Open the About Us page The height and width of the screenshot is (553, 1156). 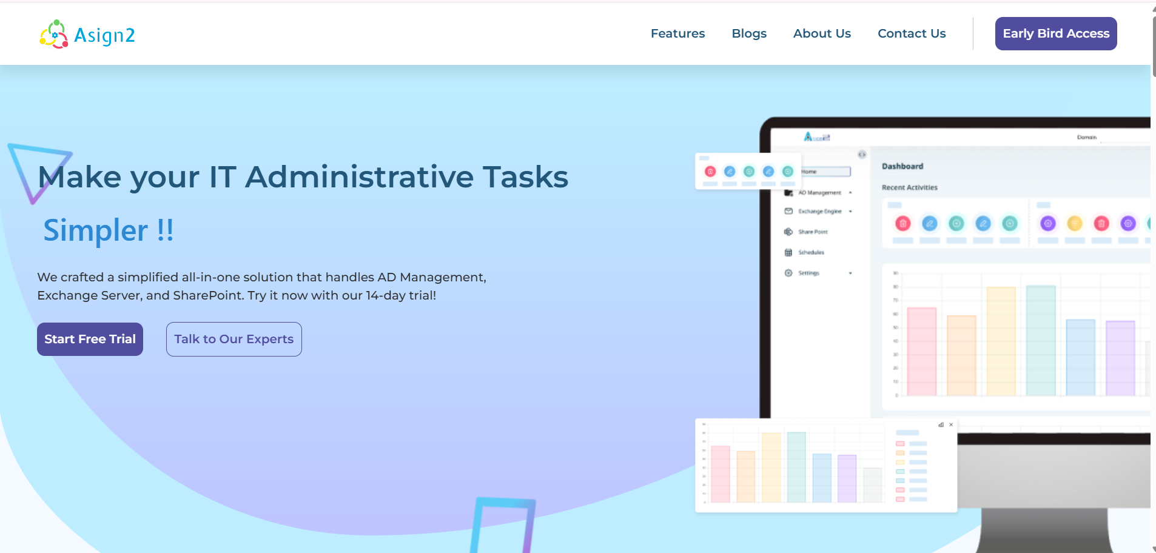point(822,33)
